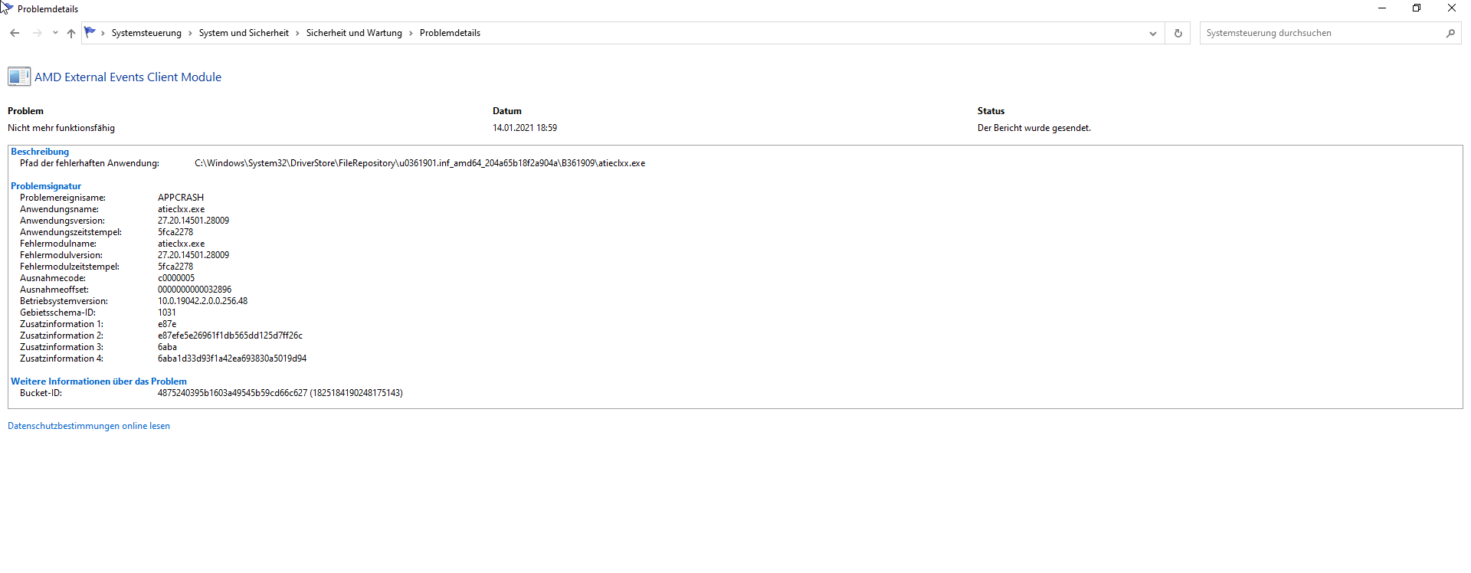Click Problemdetails window title icon
Image resolution: width=1471 pixels, height=573 pixels.
tap(8, 8)
